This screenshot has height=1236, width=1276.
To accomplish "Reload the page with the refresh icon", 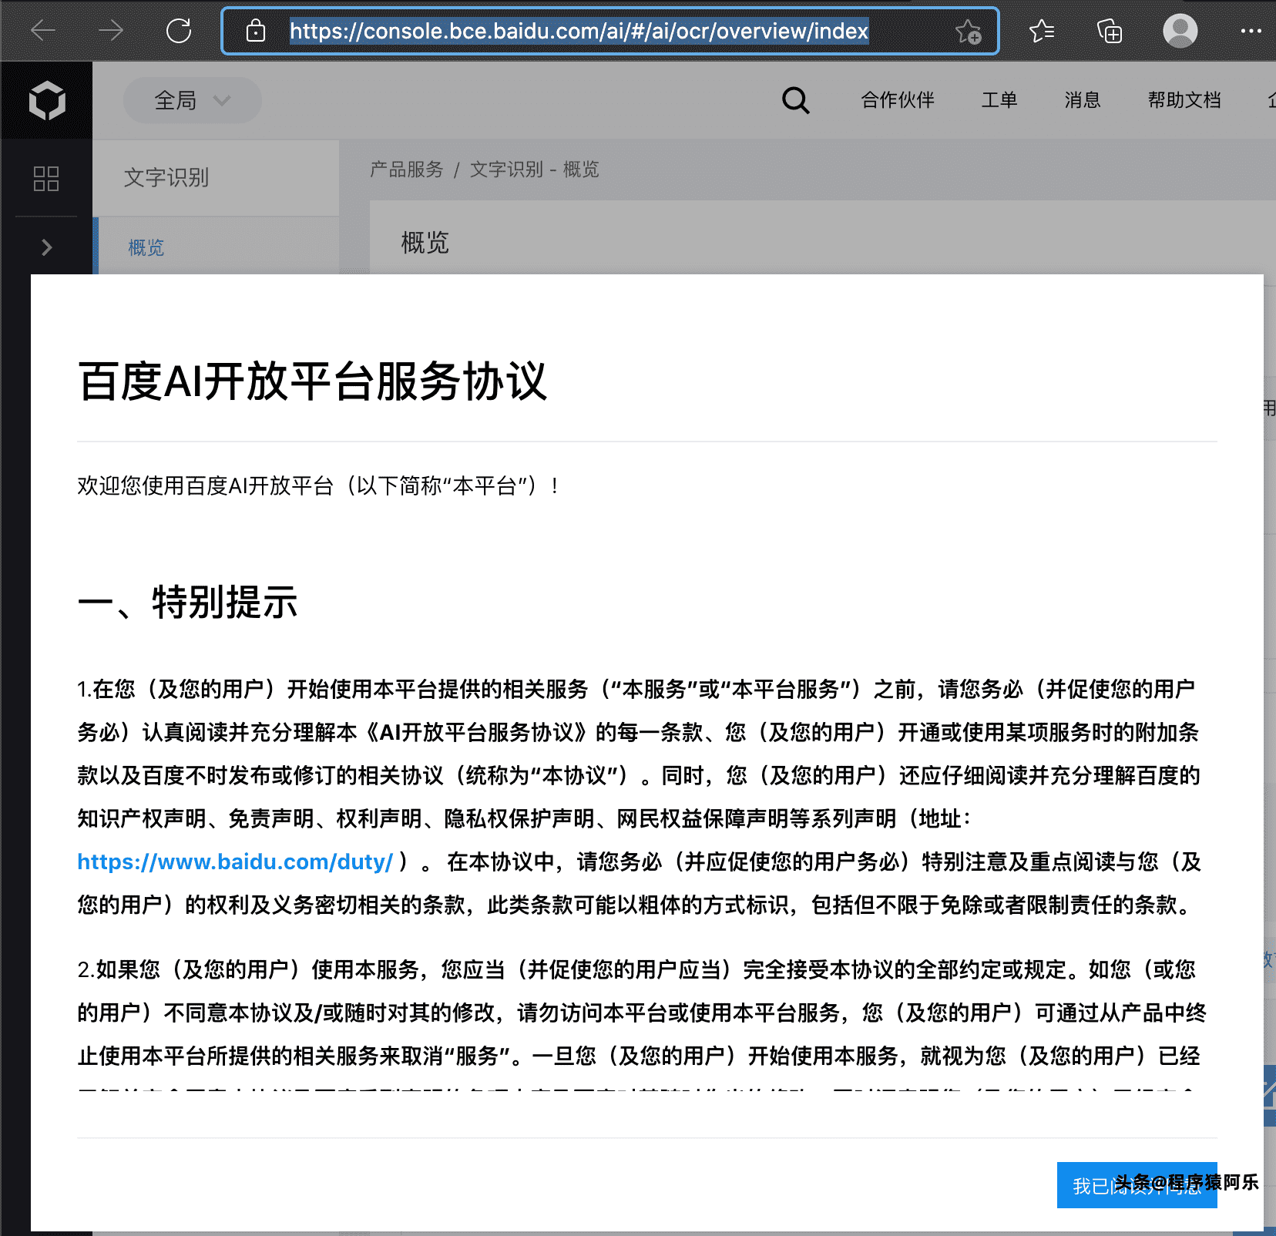I will 179,31.
